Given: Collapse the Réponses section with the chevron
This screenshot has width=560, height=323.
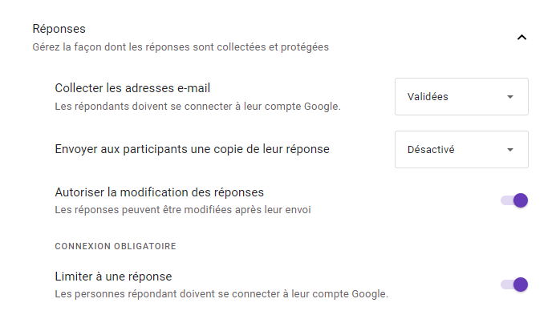Looking at the screenshot, I should tap(521, 37).
